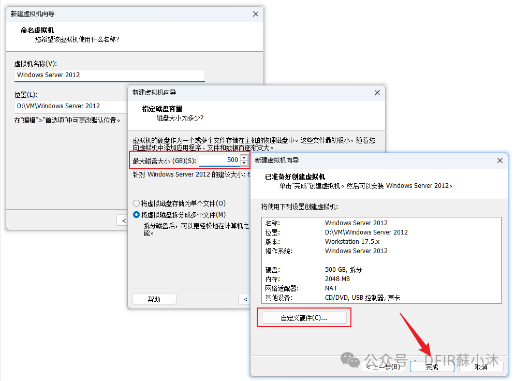515x381 pixels.
Task: Click the 指定磁盘容量 heading
Action: 162,109
